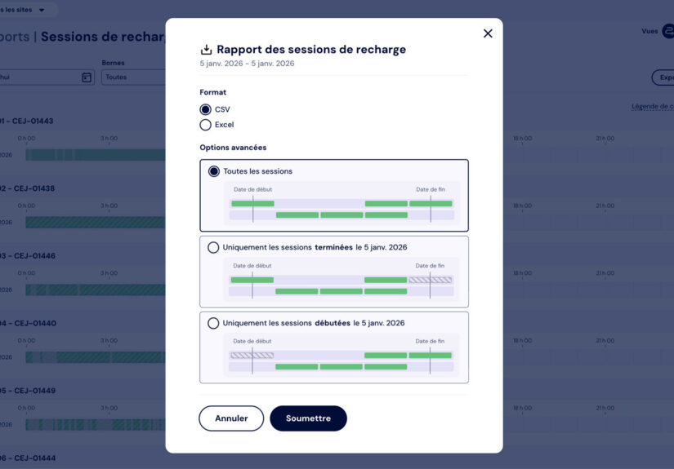674x469 pixels.
Task: Click the 'Vues' label at top right
Action: (649, 31)
